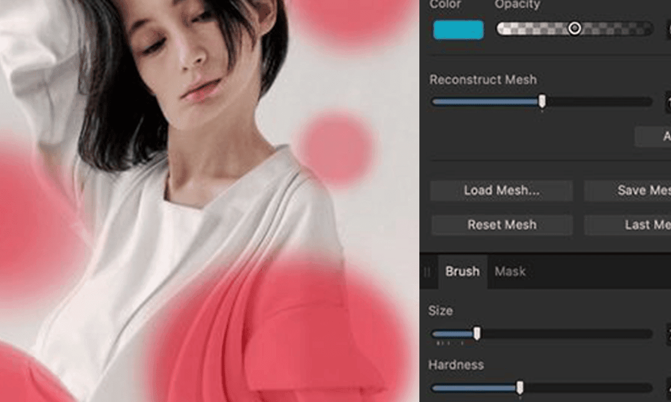Select the Brush tab
Viewport: 671px width, 402px height.
(462, 271)
